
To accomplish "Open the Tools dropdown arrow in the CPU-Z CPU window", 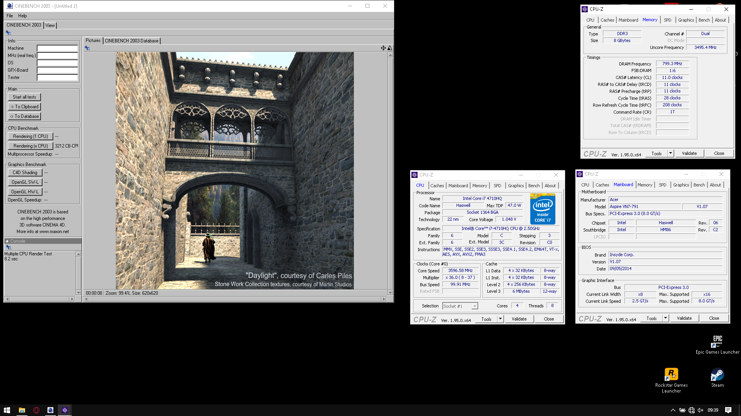I will (x=500, y=319).
